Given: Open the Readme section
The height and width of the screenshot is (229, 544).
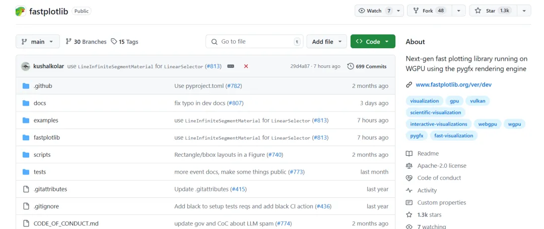Looking at the screenshot, I should point(428,154).
